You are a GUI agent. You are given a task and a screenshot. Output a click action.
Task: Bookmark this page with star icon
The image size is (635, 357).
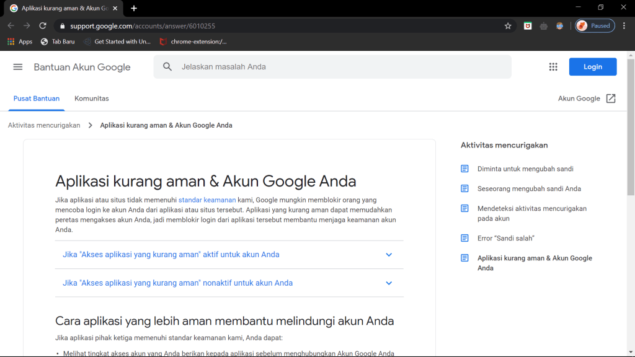508,26
